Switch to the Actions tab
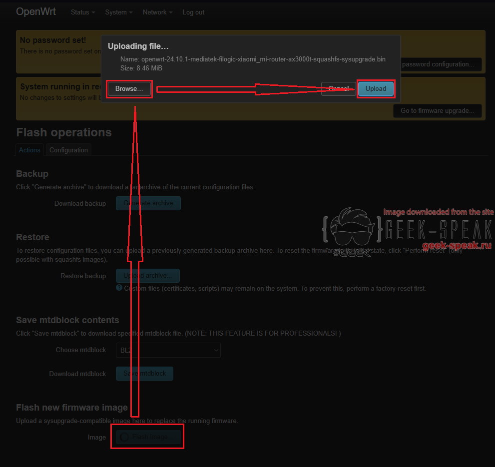495x467 pixels. [x=29, y=150]
